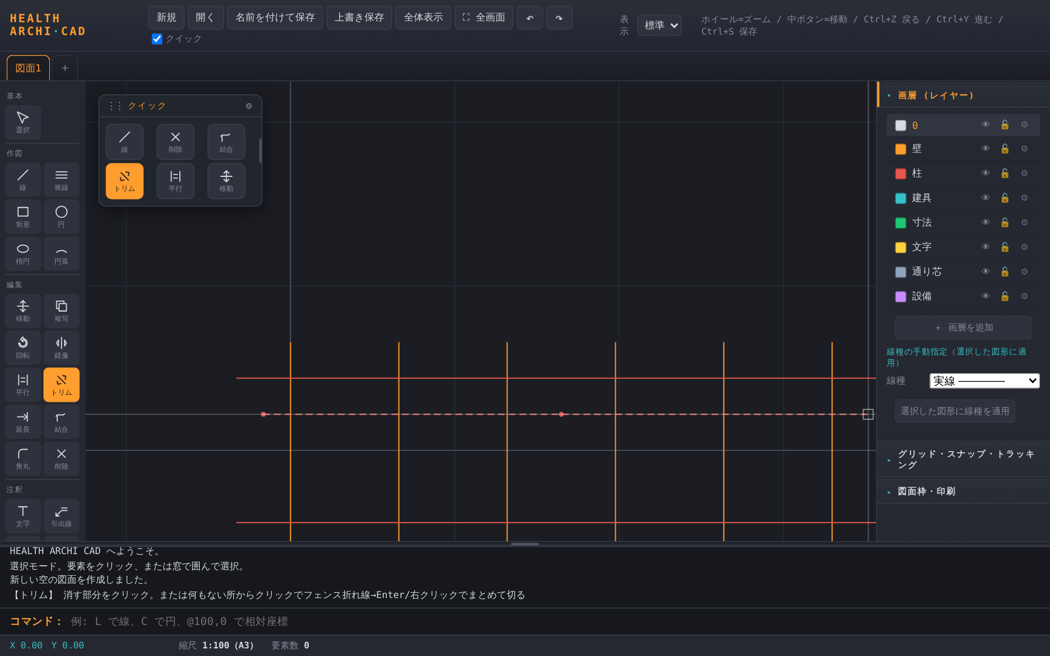1050x656 pixels.
Task: Click the 移動 tool in the Quick panel
Action: click(x=226, y=181)
